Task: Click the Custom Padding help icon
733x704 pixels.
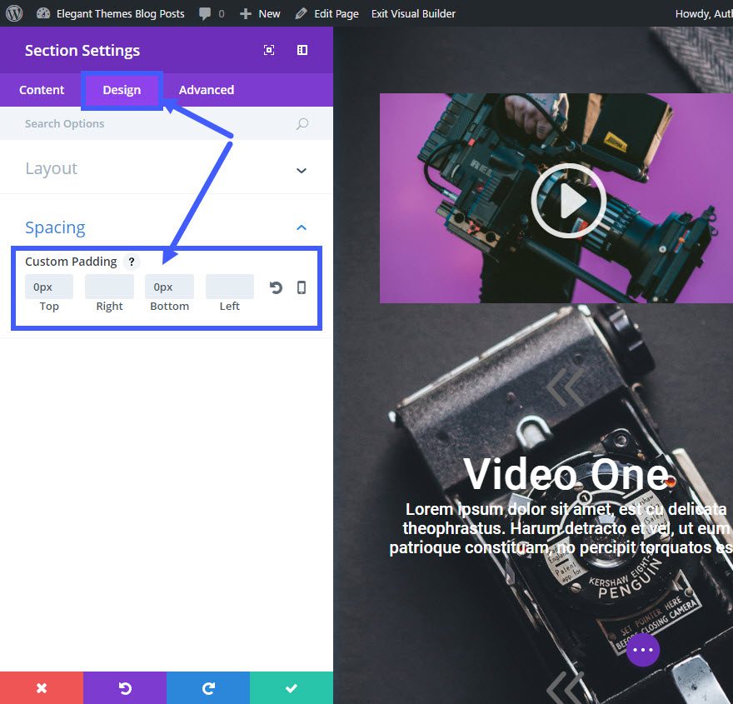Action: [x=131, y=262]
